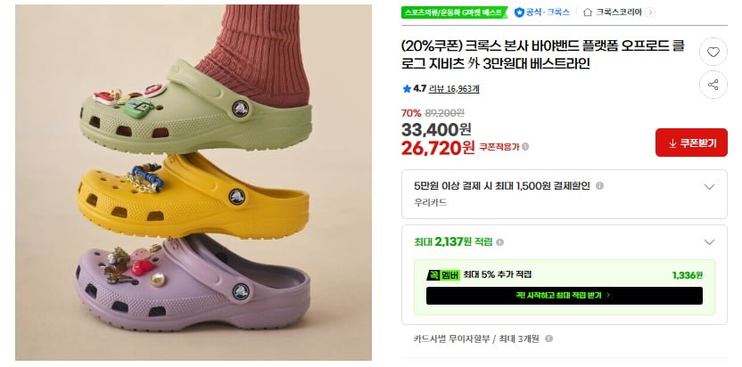
Task: Open 리뷰 16,963개 link
Action: point(454,88)
